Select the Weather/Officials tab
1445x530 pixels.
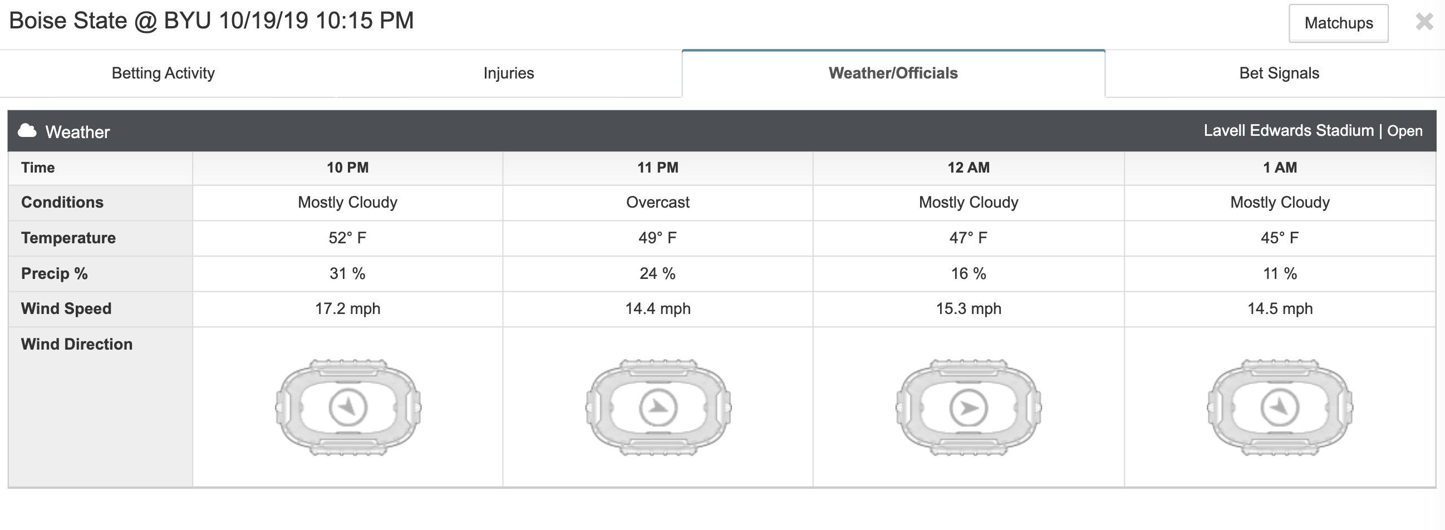pyautogui.click(x=893, y=73)
